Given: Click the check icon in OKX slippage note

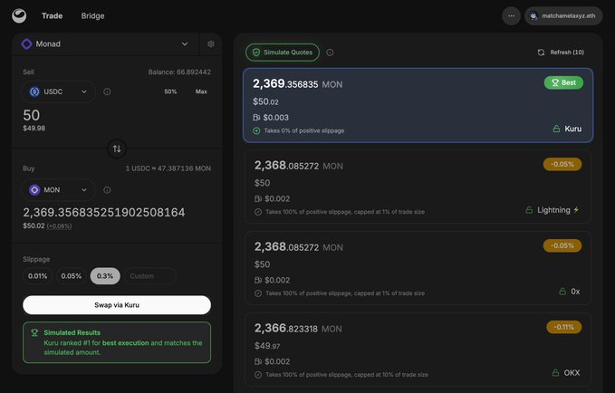Looking at the screenshot, I should pyautogui.click(x=258, y=375).
